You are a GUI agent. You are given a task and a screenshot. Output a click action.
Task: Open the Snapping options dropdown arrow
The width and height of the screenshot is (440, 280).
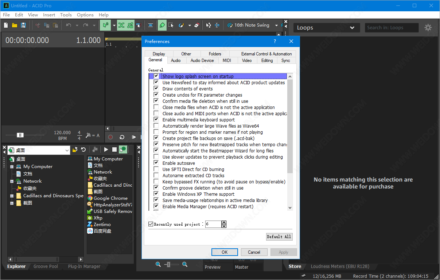point(114,25)
